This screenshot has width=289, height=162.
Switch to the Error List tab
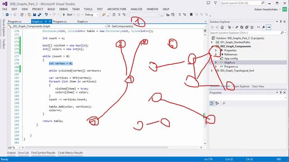[x=23, y=153]
